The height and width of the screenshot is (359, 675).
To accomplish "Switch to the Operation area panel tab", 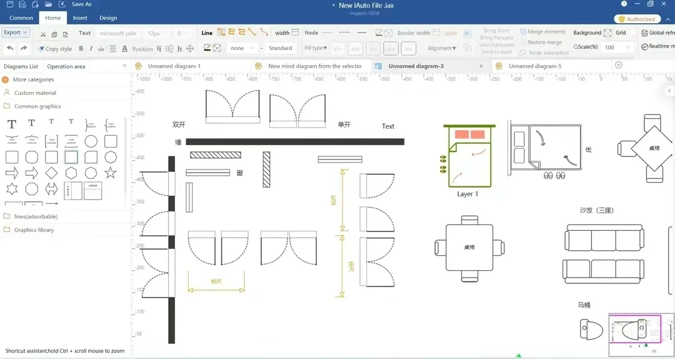I will click(x=66, y=66).
